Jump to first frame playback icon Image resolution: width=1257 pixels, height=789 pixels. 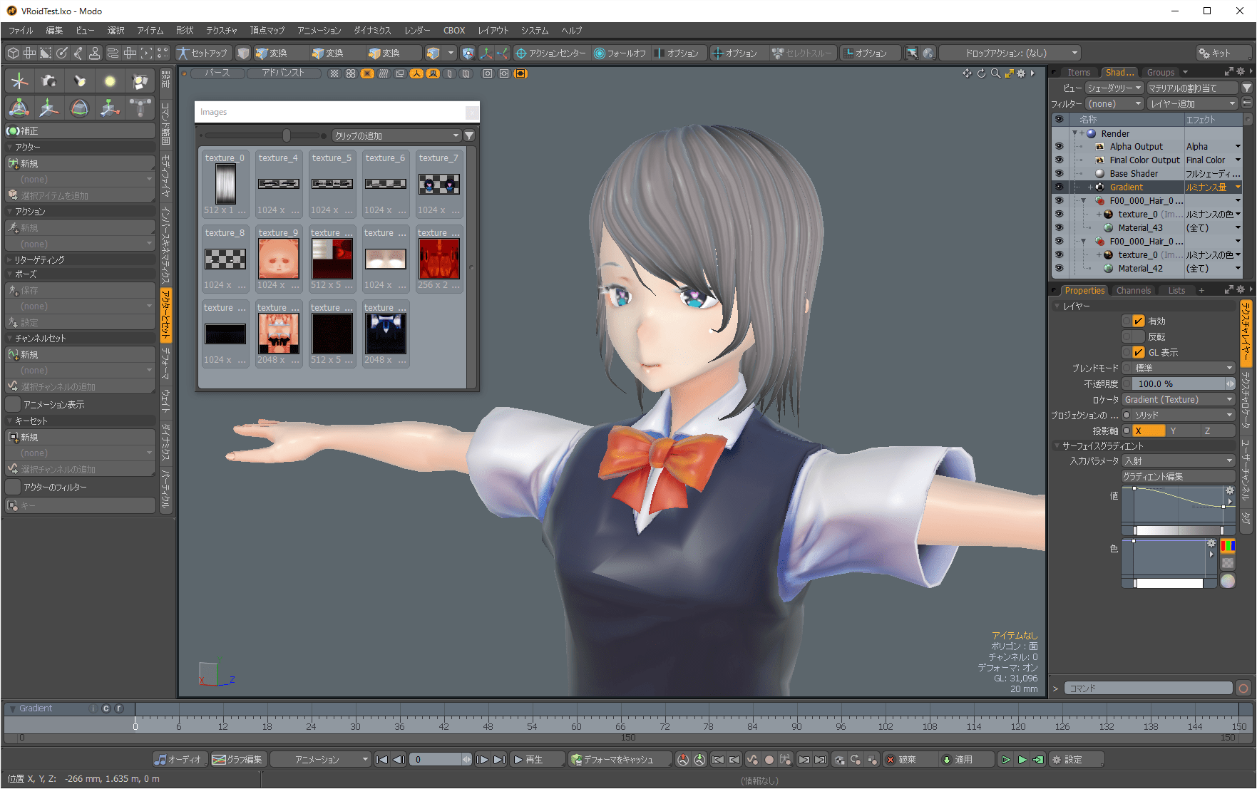tap(382, 760)
